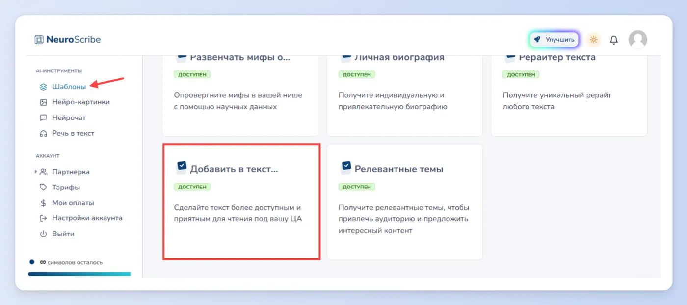Viewport: 687px width, 305px height.
Task: Click the Нейрочат chat bubble icon
Action: pyautogui.click(x=43, y=118)
